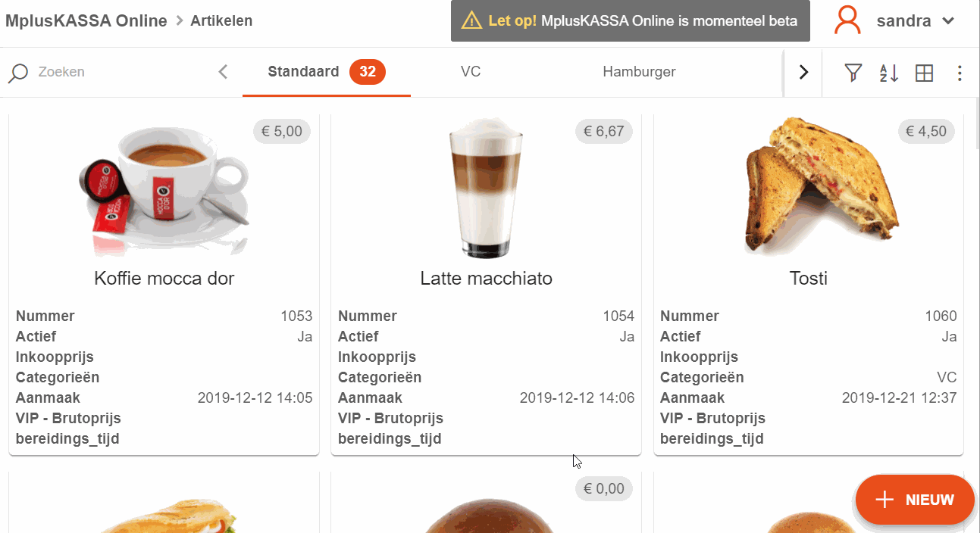
Task: Open the three-dot more options menu
Action: coord(960,73)
